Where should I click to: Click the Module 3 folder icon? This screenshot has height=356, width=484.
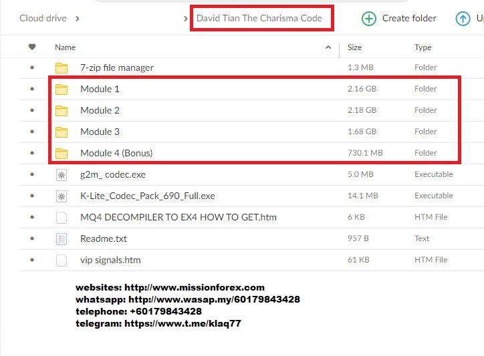pyautogui.click(x=62, y=132)
